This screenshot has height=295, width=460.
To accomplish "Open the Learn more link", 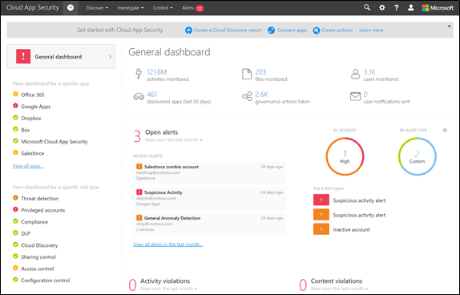I will [x=371, y=30].
